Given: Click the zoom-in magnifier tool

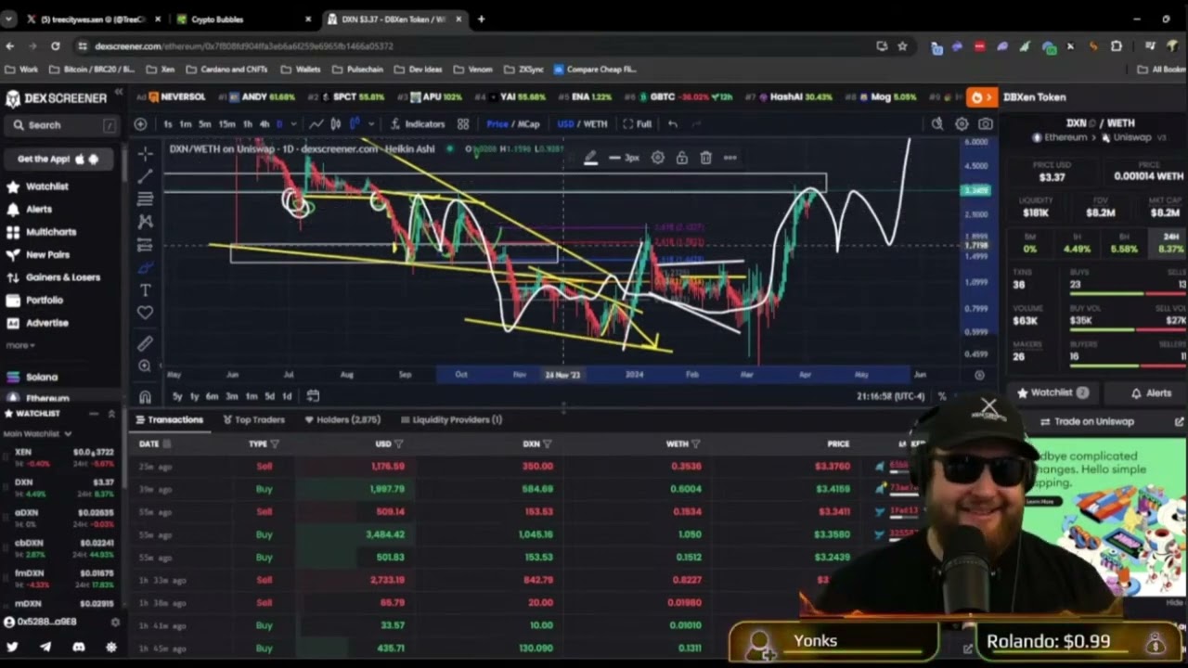Looking at the screenshot, I should [145, 366].
